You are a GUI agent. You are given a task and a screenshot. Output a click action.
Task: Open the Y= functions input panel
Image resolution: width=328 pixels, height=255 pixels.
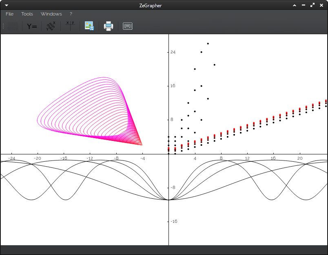pos(32,26)
